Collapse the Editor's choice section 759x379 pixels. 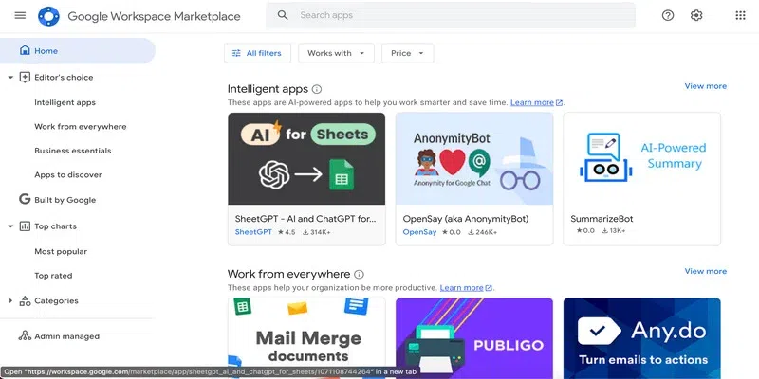10,78
